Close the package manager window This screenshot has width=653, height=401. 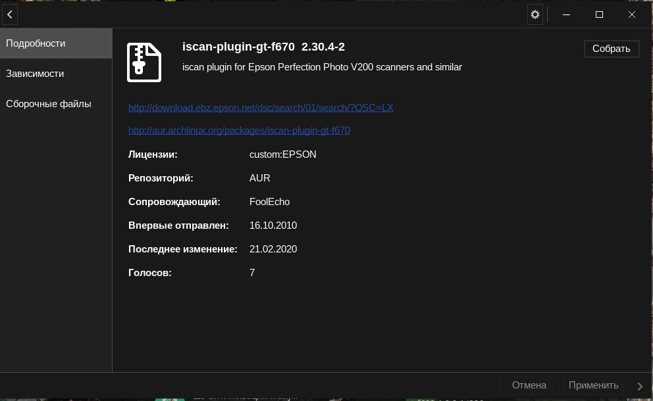pos(632,14)
